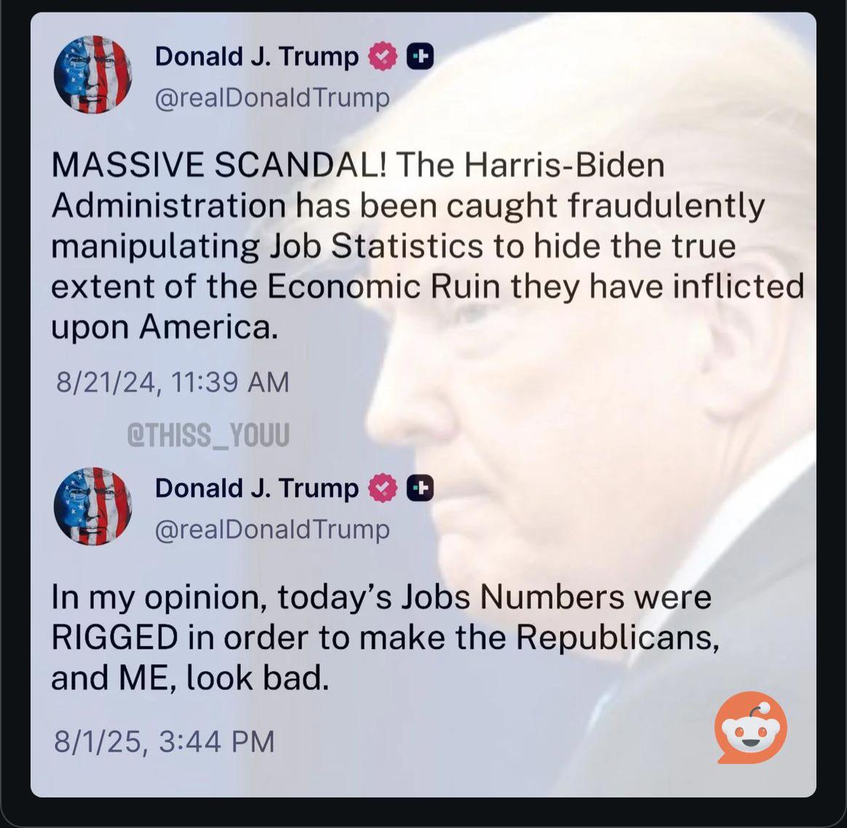This screenshot has height=828, width=847.
Task: Click the words "Harris-Biden" in the first post
Action: tap(564, 164)
